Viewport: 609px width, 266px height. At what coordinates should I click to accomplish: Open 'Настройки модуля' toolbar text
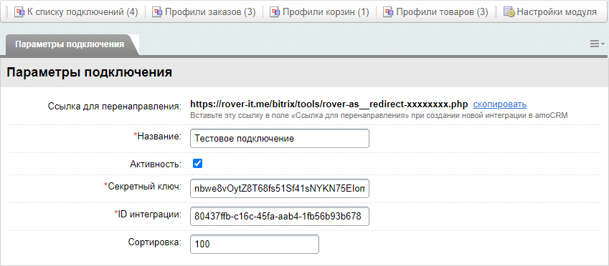point(557,12)
